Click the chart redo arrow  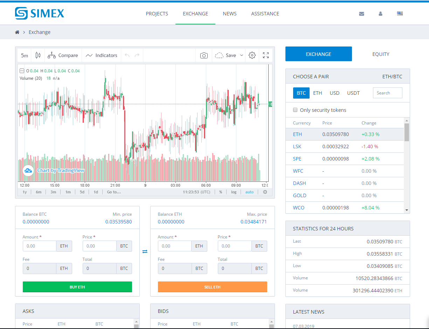pos(137,55)
